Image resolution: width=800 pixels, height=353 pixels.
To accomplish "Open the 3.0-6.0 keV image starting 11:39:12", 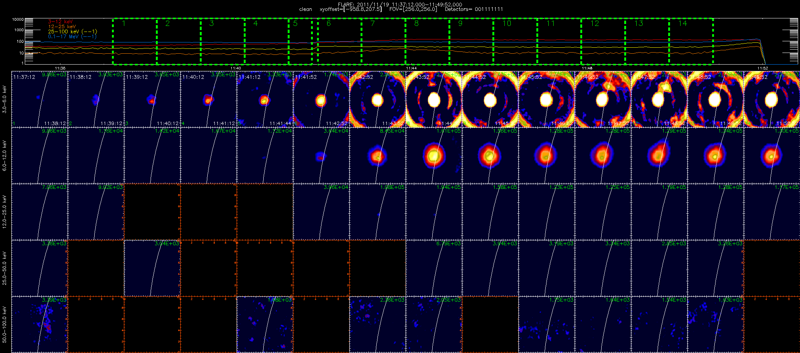I will 152,99.
